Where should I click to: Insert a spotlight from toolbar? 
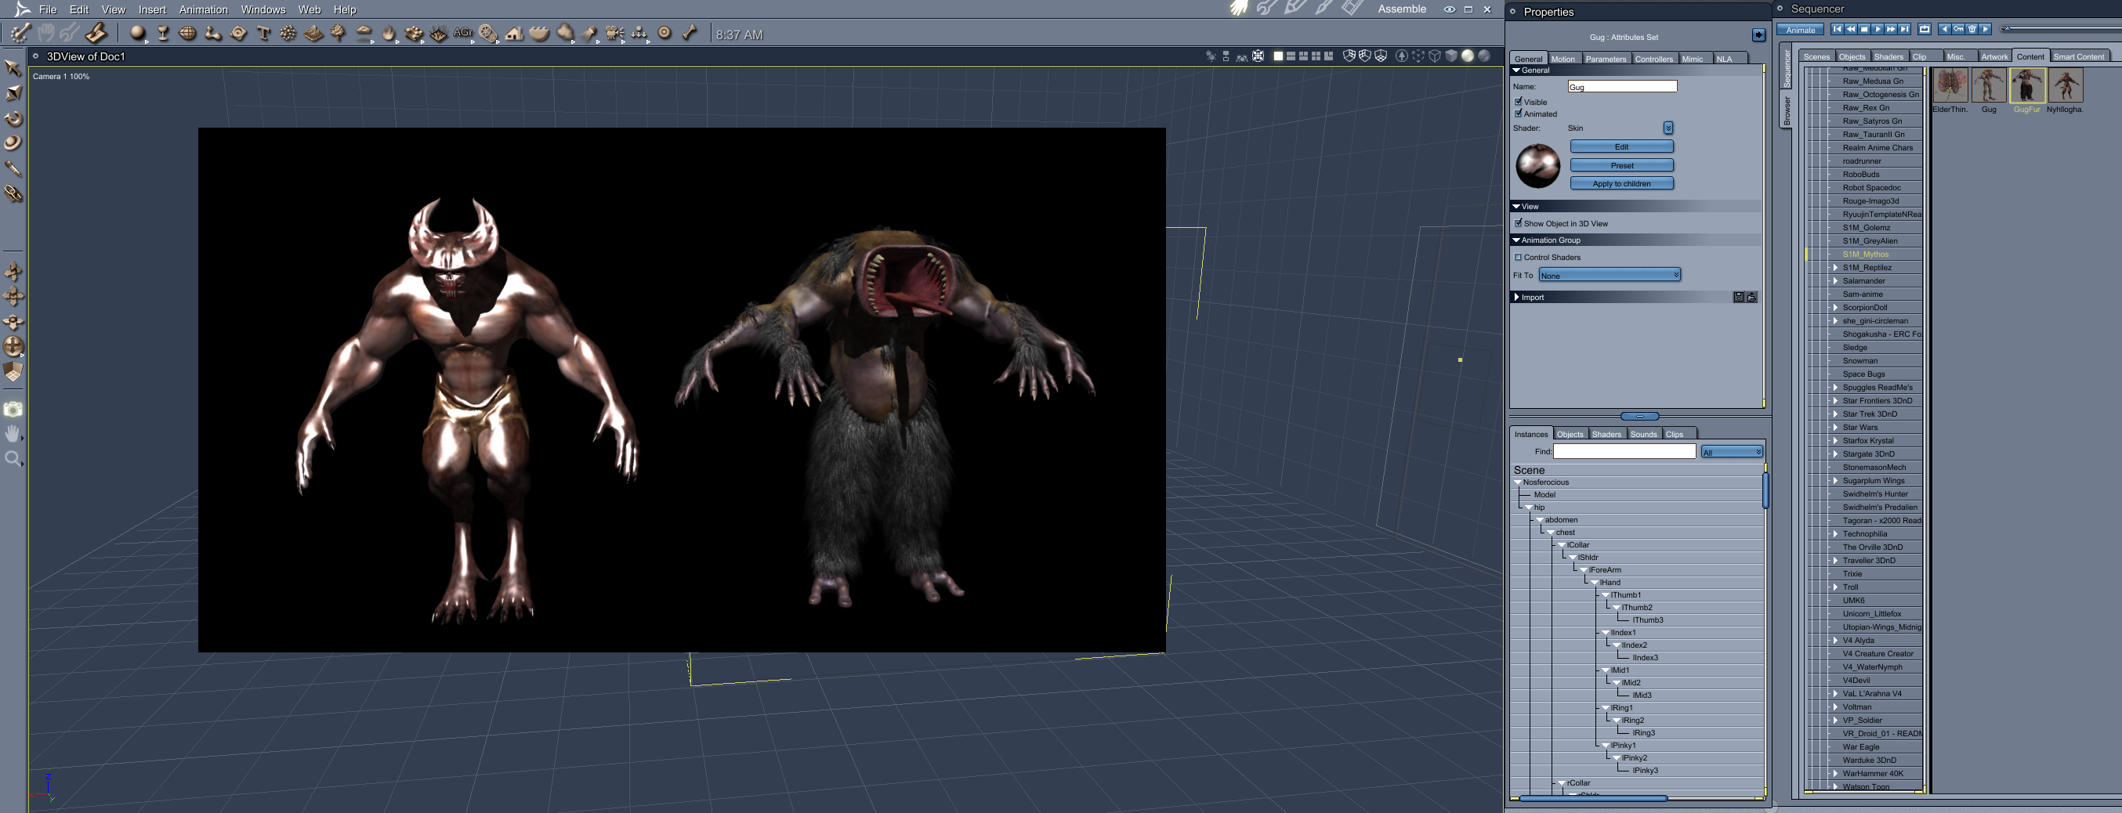(x=590, y=34)
